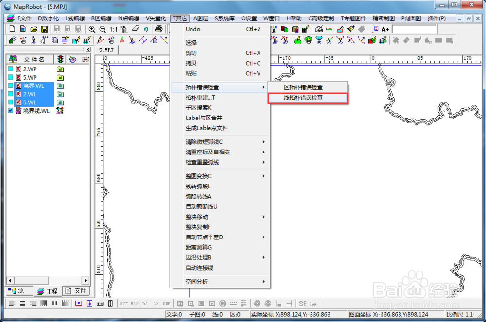Toggle the checkbox for 2.WP
This screenshot has height=322, width=486.
click(11, 69)
